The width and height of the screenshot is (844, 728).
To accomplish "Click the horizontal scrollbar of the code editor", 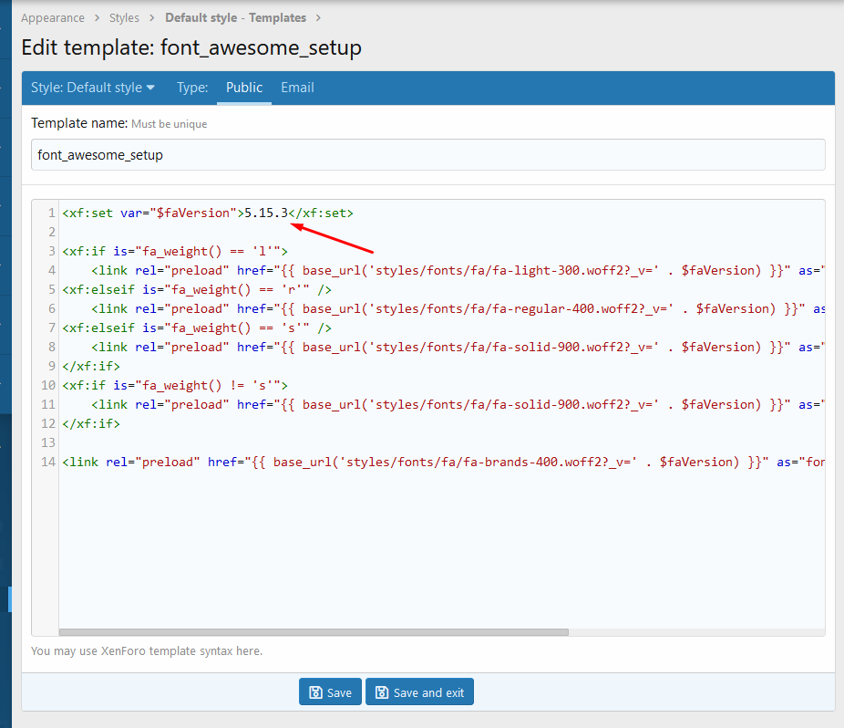I will [314, 632].
